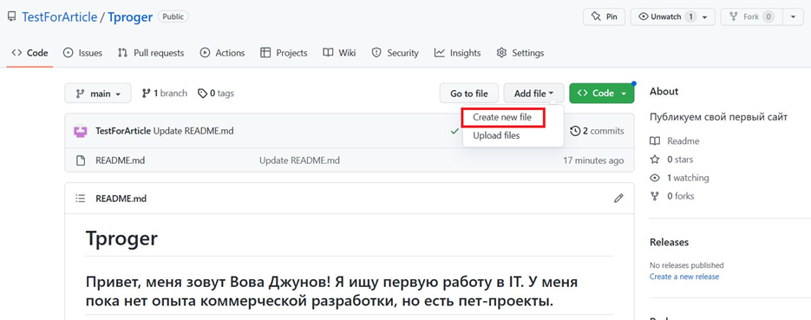Click the About heading in sidebar

(664, 92)
